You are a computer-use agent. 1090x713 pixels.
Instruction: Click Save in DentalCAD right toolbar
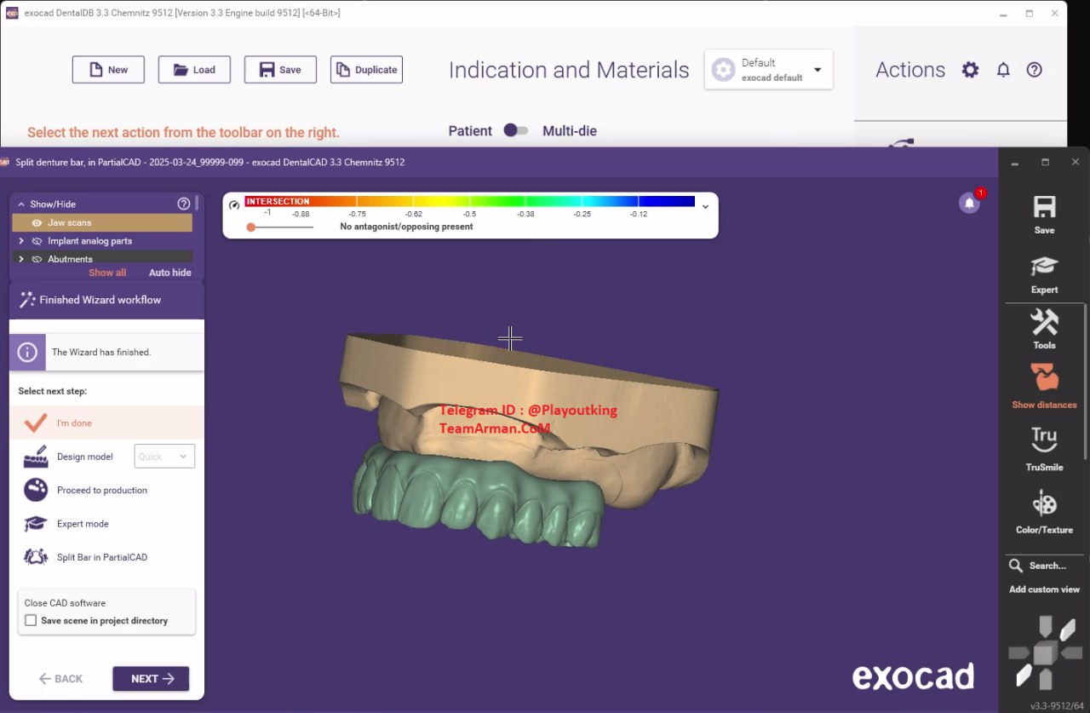[x=1044, y=215]
